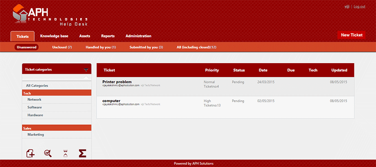Filter tickets Handled by you
This screenshot has width=376, height=167.
(x=101, y=47)
